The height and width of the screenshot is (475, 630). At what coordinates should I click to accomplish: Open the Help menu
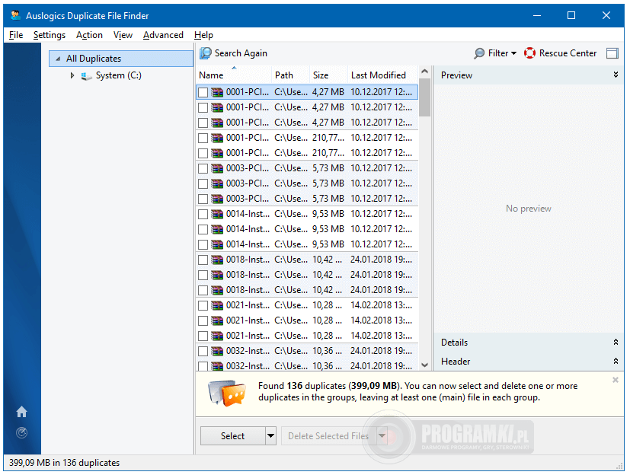pyautogui.click(x=203, y=35)
